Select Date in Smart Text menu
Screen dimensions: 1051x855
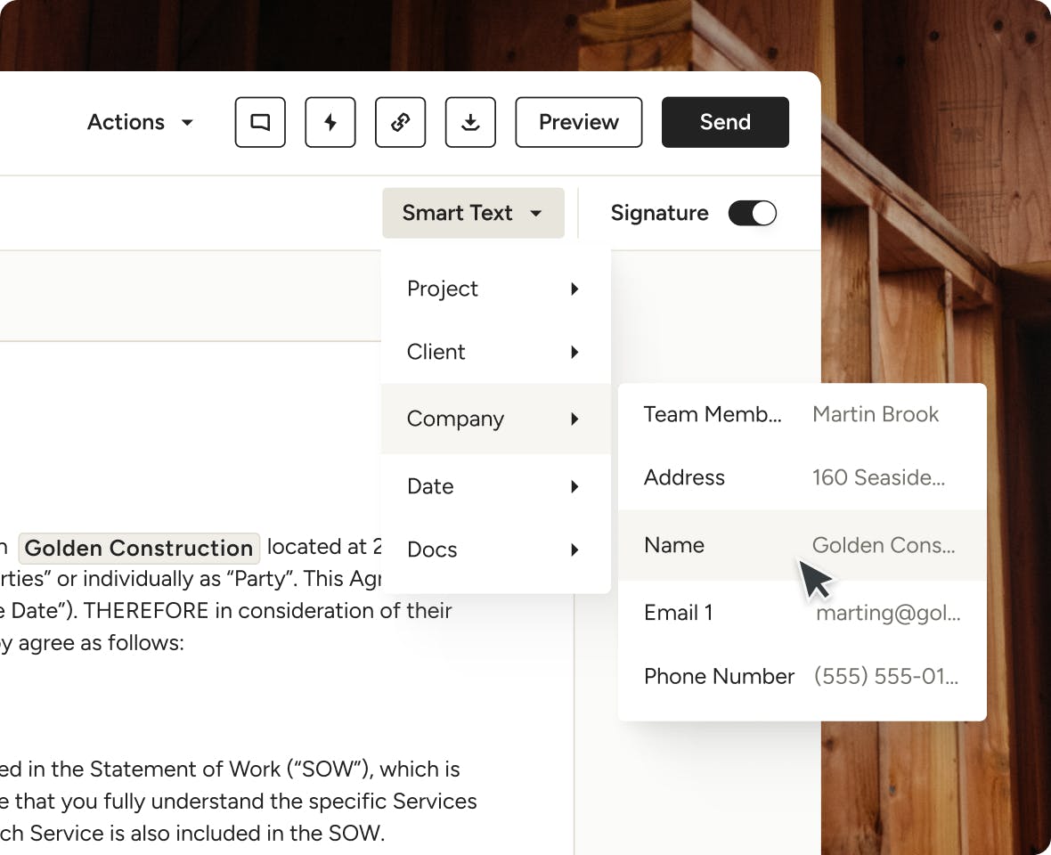point(430,486)
